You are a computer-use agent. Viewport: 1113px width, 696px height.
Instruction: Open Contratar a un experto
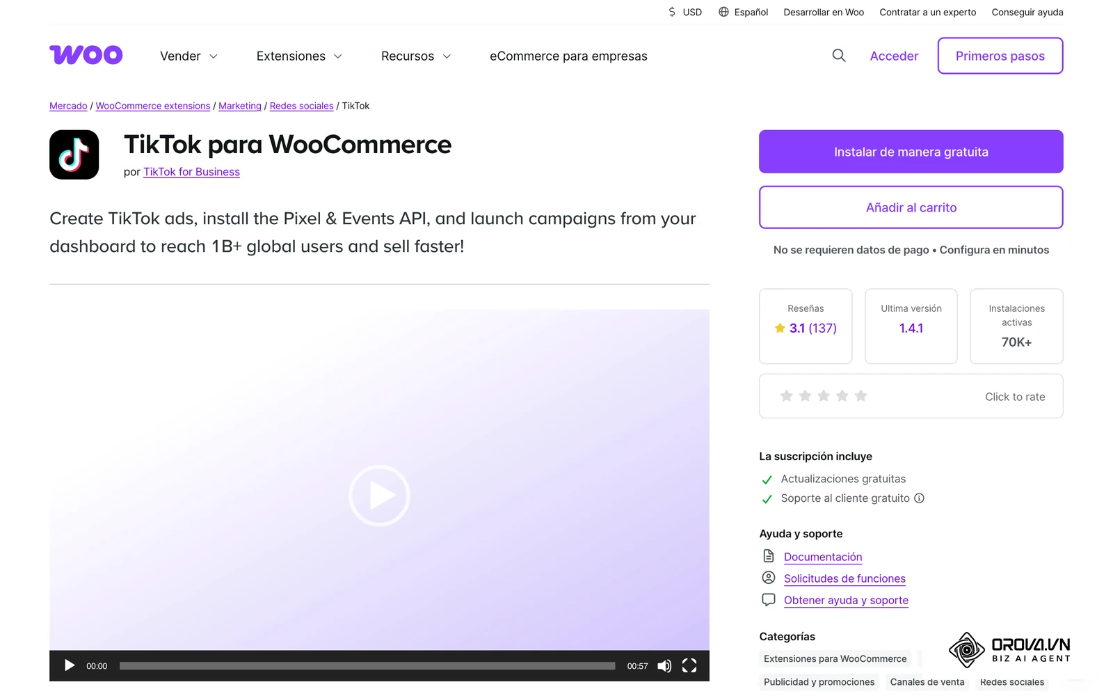pyautogui.click(x=928, y=12)
